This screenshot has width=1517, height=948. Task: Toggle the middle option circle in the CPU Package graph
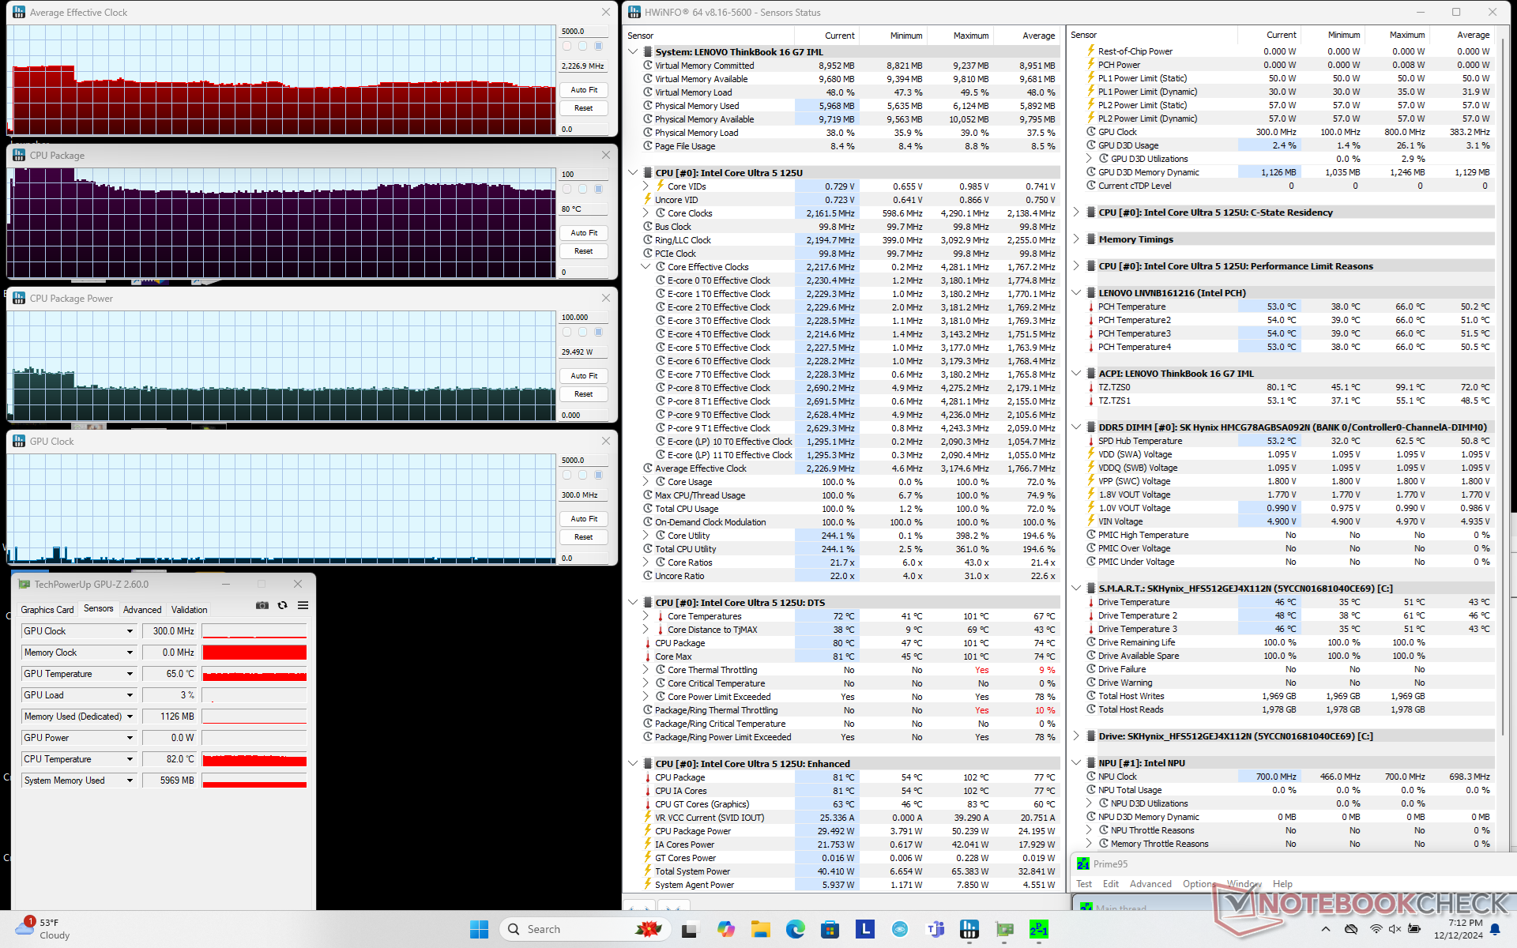pos(582,189)
